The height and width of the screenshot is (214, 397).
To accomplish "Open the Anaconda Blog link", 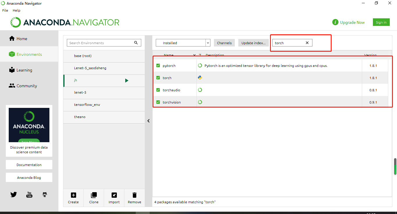I will point(29,177).
